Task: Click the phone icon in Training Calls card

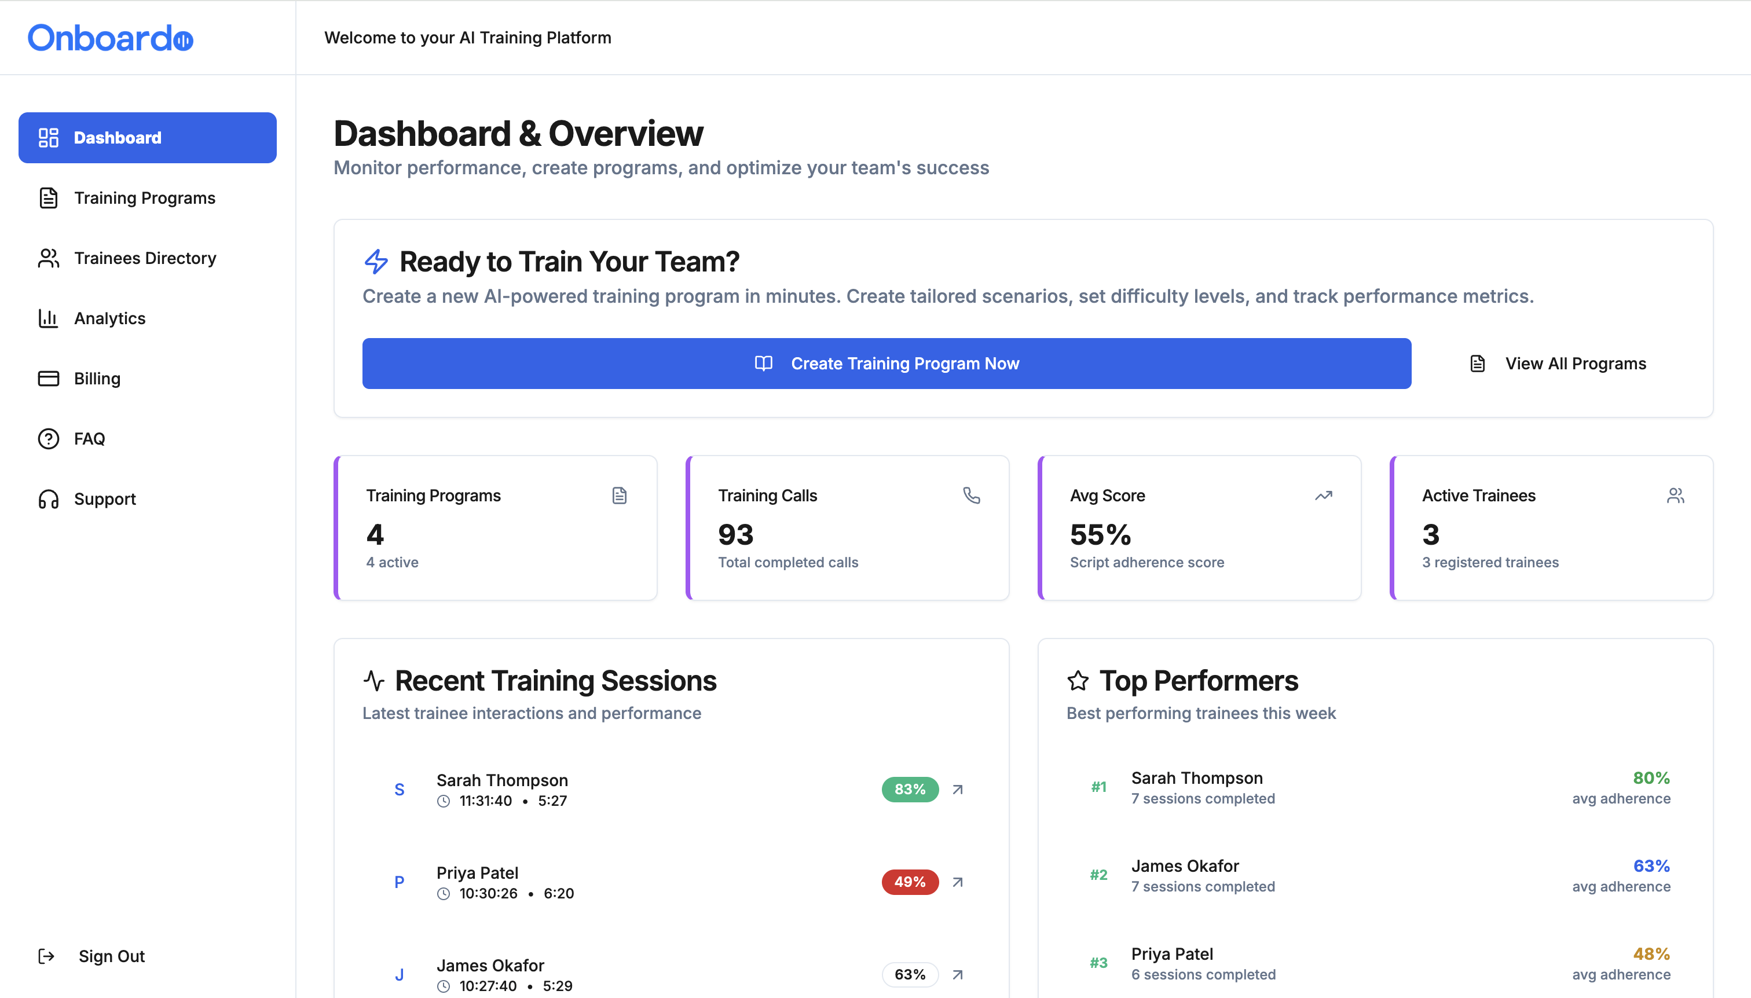Action: pos(972,496)
